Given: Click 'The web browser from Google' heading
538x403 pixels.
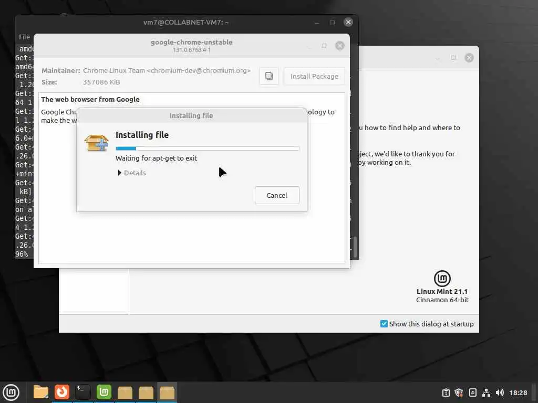Looking at the screenshot, I should tap(90, 99).
